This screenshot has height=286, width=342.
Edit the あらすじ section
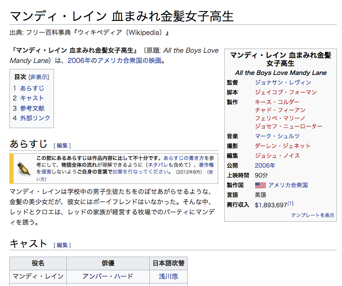pos(62,146)
